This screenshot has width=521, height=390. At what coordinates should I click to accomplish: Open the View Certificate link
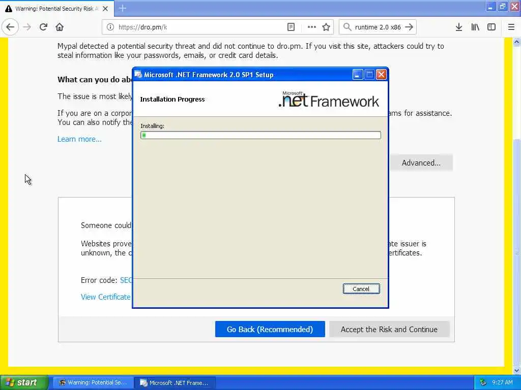106,297
